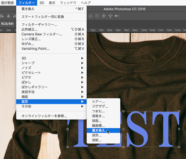Image resolution: width=186 pixels, height=159 pixels.
Task: Open the ウィンドウ menu
Action: [x=68, y=3]
